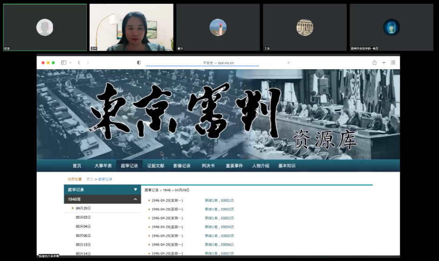Image resolution: width=439 pixels, height=261 pixels.
Task: Open the 证据文献 navigation tab
Action: click(156, 166)
